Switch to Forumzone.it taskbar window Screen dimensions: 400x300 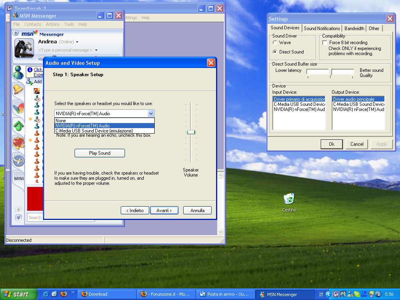click(x=166, y=294)
